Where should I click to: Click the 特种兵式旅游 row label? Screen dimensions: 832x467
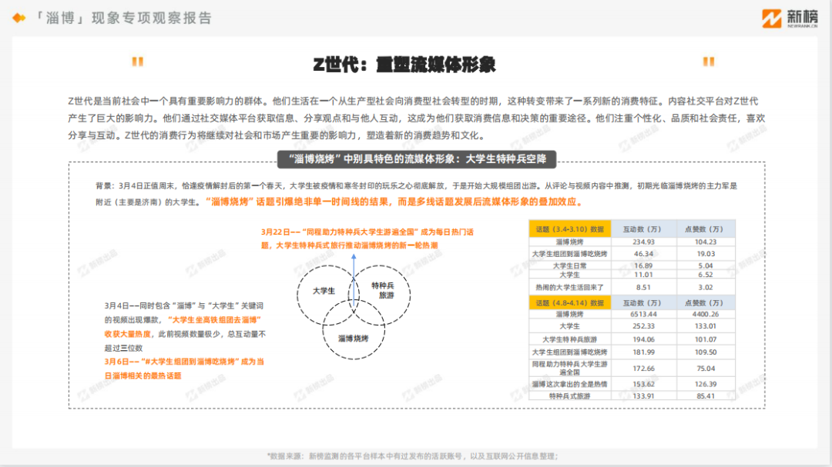pos(570,396)
